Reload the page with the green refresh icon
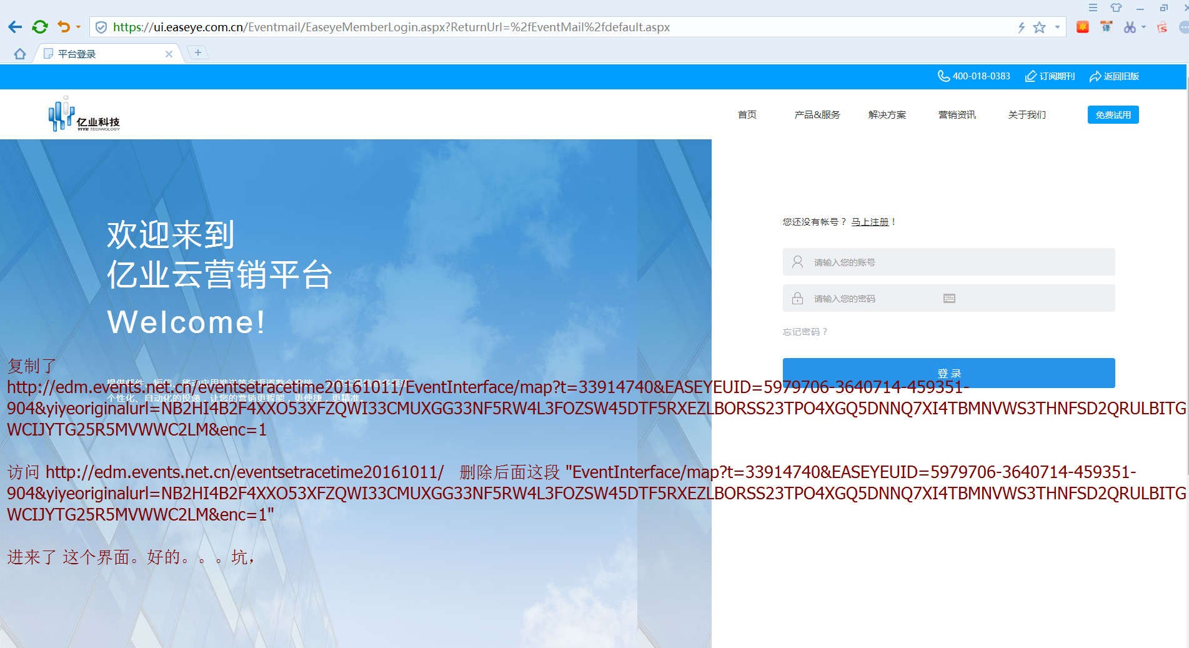The width and height of the screenshot is (1189, 648). pyautogui.click(x=40, y=27)
